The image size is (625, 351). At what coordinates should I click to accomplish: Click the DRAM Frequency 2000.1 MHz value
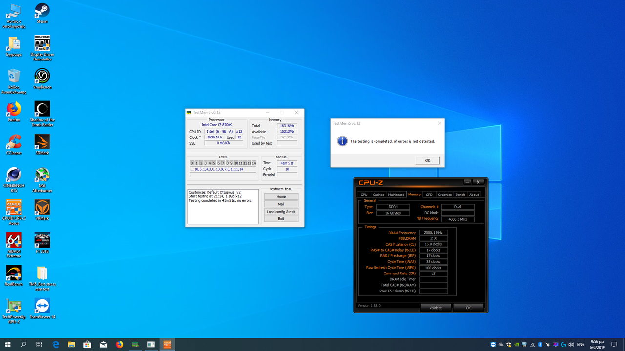coord(434,233)
